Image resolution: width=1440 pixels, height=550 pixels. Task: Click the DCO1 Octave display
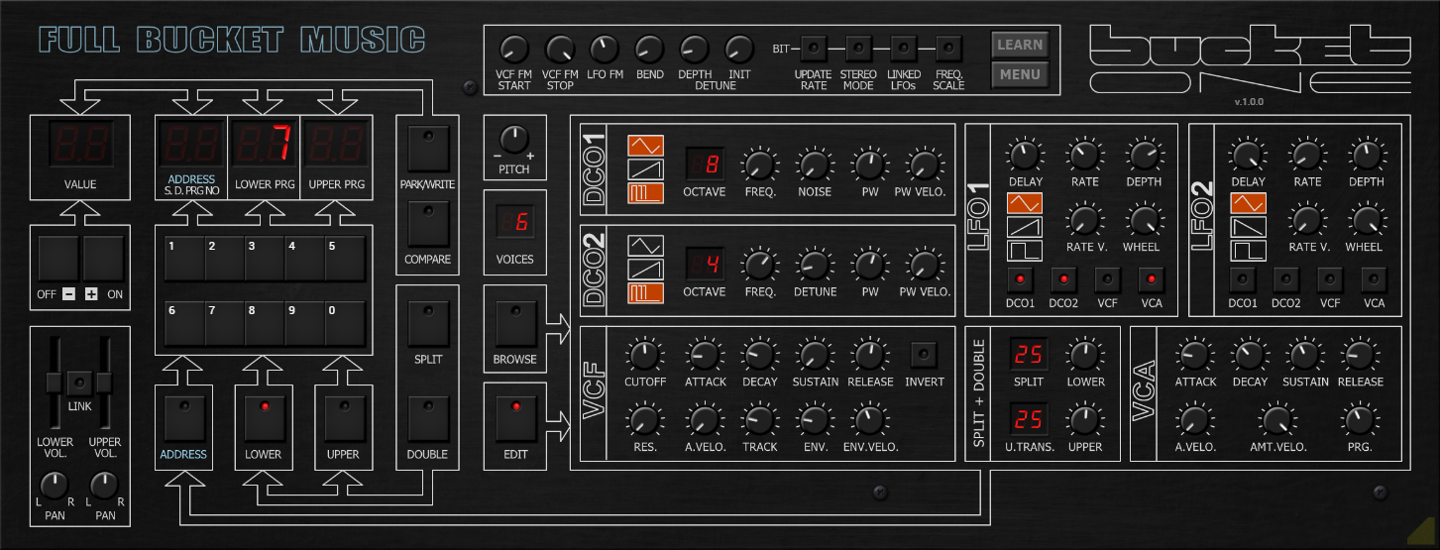click(704, 164)
